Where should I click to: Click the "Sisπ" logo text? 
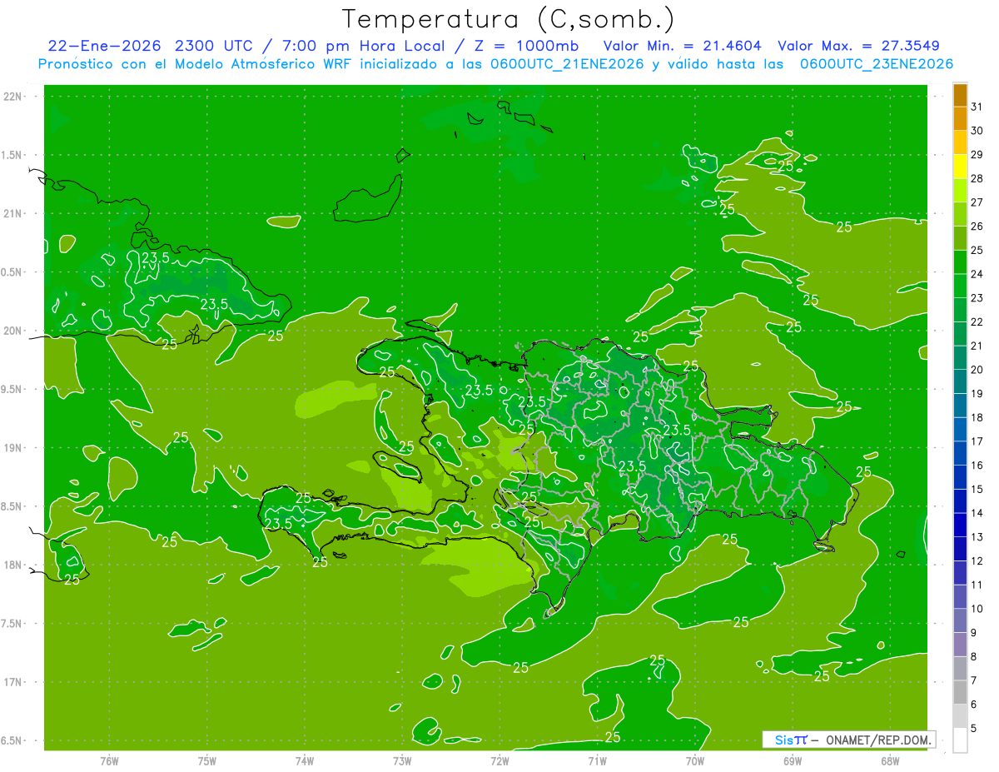click(x=791, y=740)
